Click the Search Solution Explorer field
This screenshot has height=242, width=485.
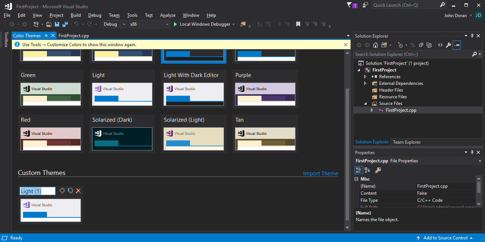click(412, 54)
